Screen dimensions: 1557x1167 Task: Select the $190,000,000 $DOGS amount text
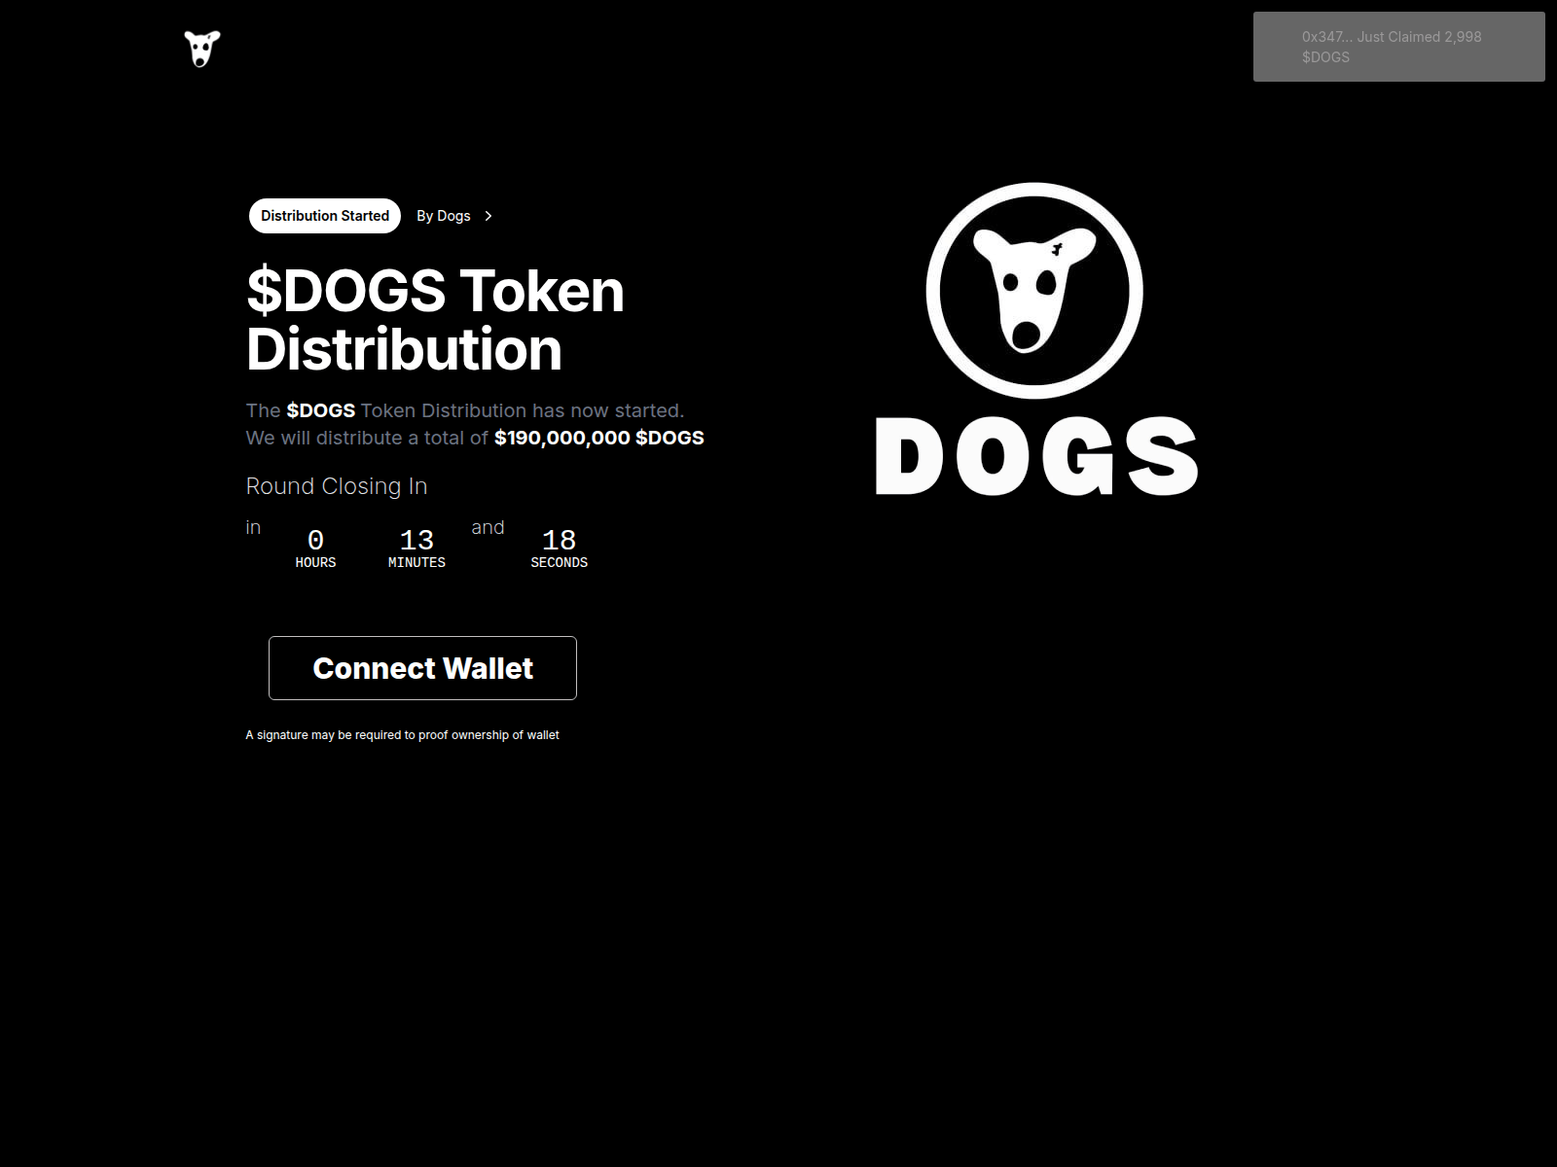point(599,438)
